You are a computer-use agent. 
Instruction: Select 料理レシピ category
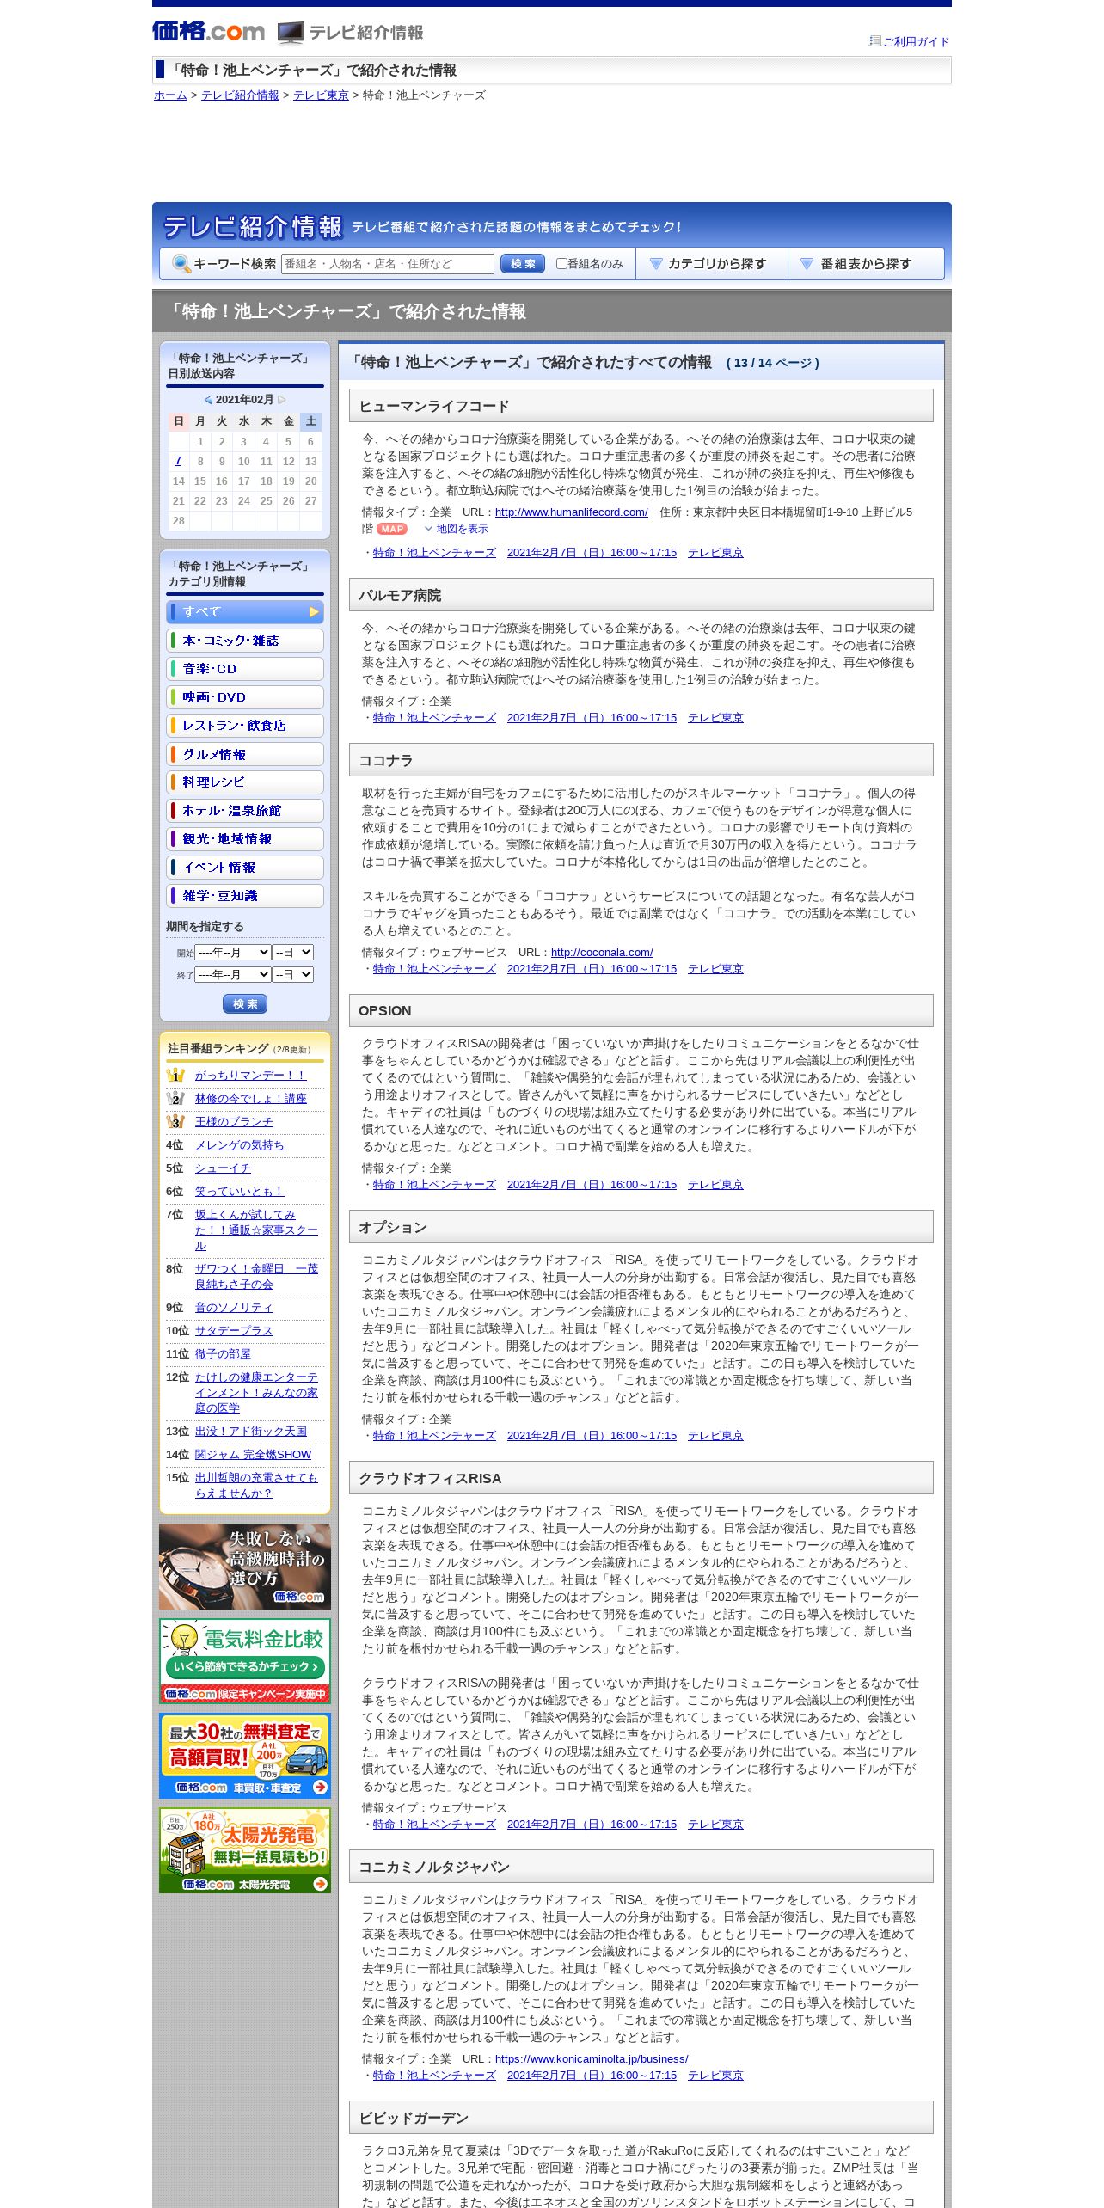pyautogui.click(x=245, y=782)
